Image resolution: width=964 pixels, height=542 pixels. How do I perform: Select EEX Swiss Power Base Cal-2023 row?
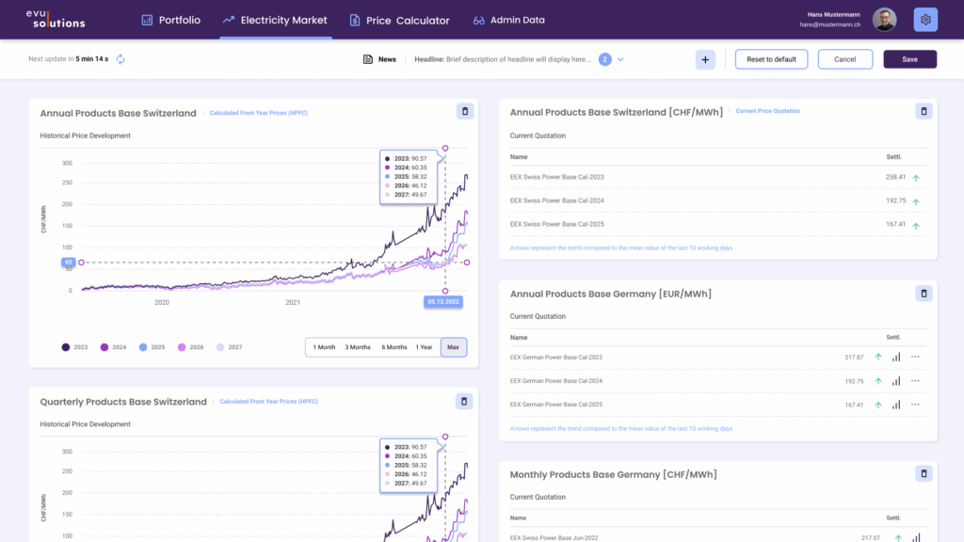(718, 177)
